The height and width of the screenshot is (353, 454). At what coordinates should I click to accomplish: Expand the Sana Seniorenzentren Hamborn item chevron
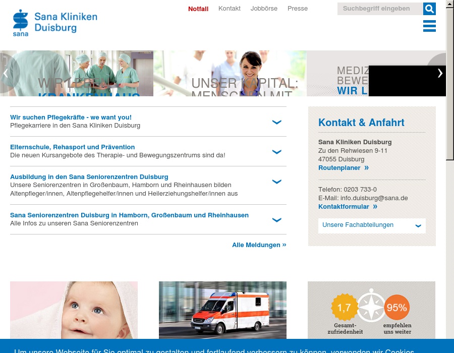click(x=276, y=219)
